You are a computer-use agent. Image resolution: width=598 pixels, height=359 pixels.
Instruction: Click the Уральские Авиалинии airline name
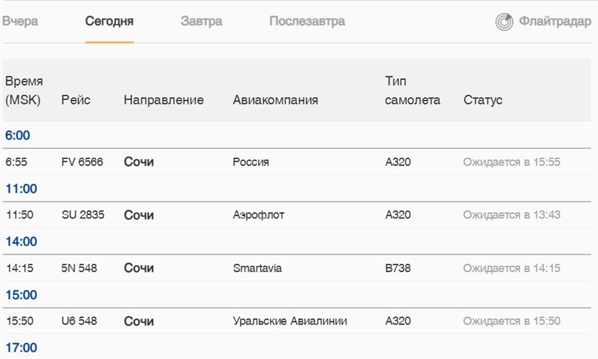click(x=290, y=321)
